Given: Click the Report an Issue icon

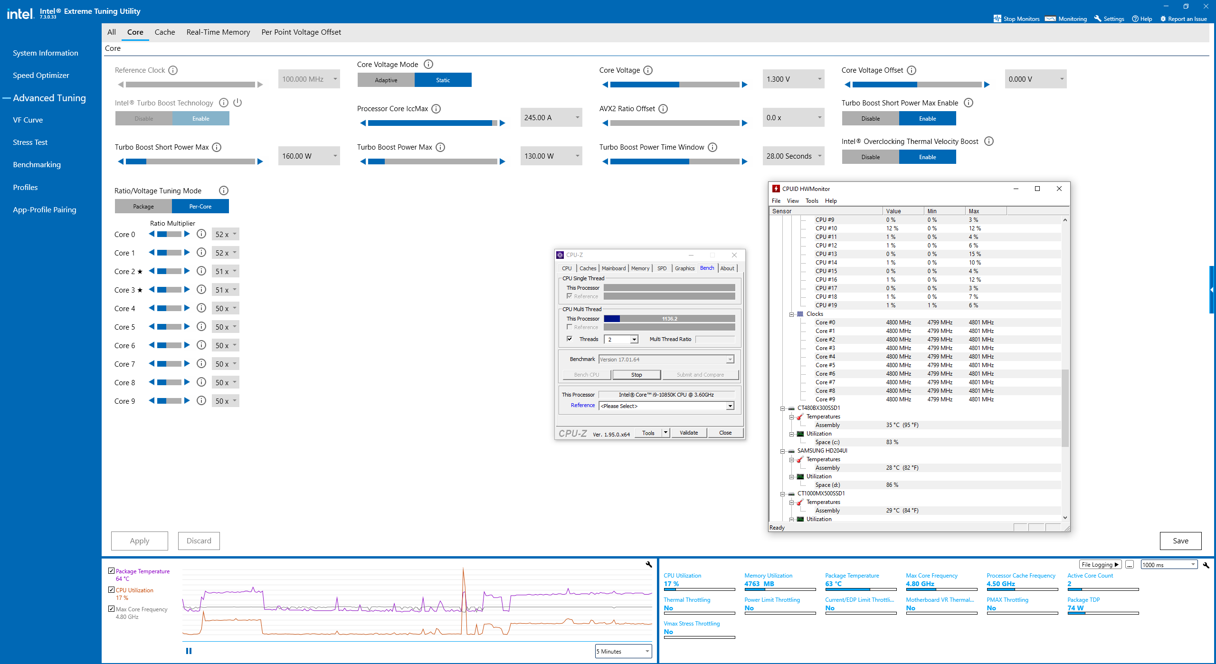Looking at the screenshot, I should [1163, 19].
